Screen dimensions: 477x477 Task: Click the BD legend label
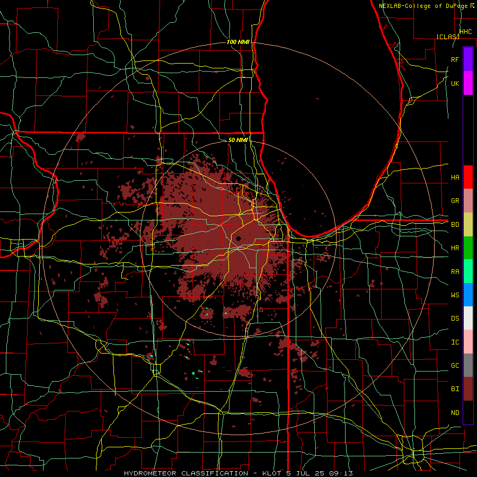point(455,225)
